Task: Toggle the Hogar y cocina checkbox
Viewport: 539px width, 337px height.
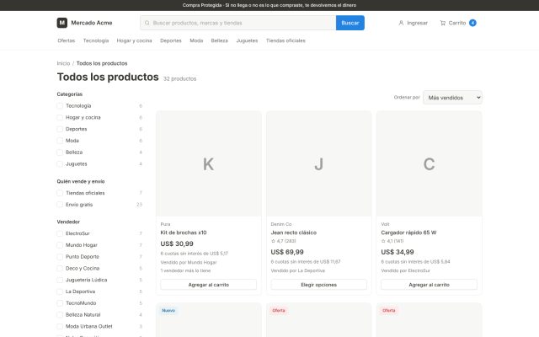Action: [x=60, y=118]
